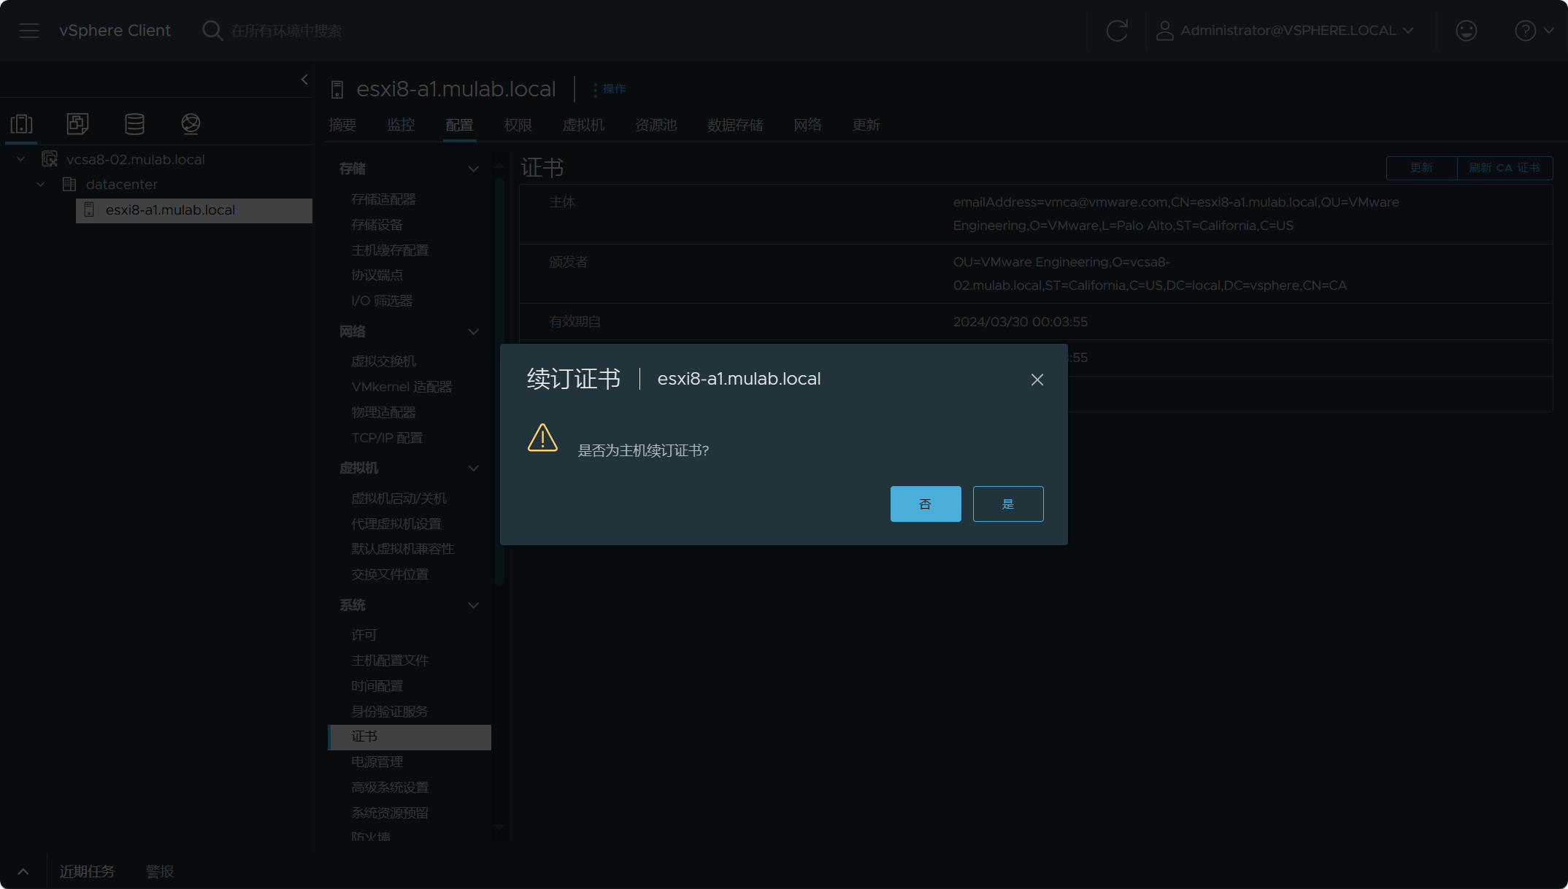Select VMs and Templates inventory icon
The width and height of the screenshot is (1568, 889).
coord(78,123)
